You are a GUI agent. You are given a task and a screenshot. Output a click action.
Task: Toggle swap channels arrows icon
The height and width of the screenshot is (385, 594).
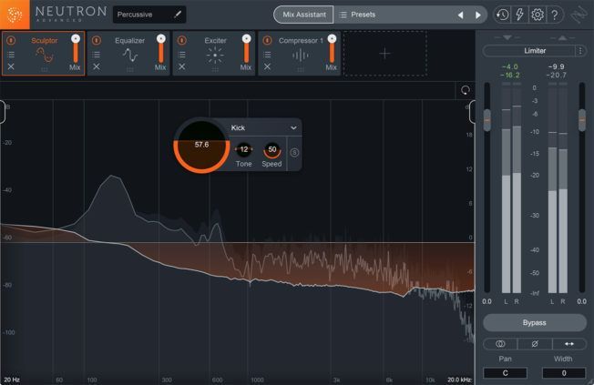pyautogui.click(x=569, y=344)
